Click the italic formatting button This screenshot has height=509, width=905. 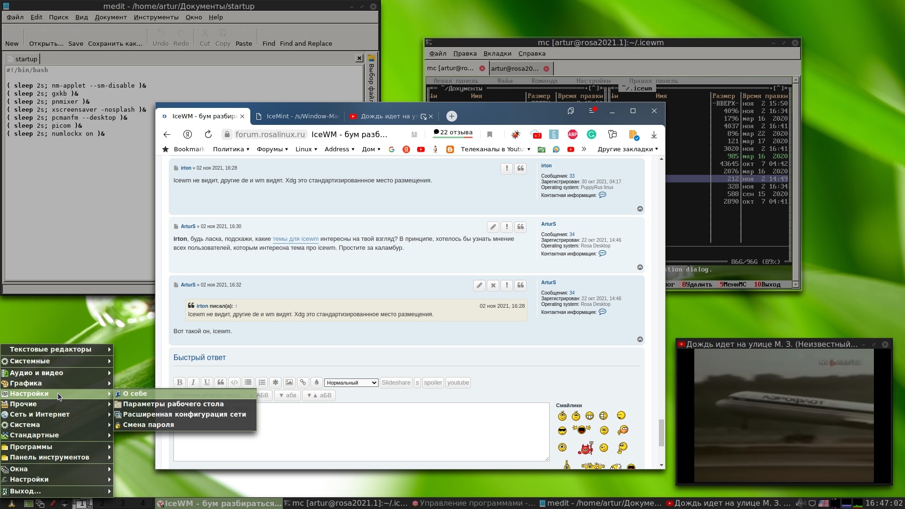pos(193,383)
